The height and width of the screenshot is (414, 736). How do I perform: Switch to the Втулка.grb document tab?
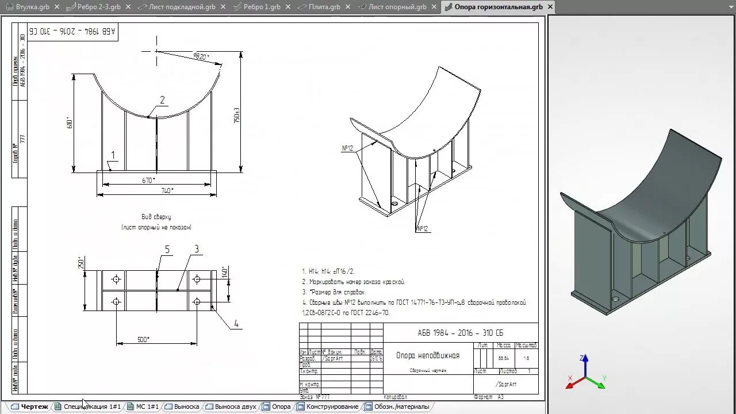[32, 7]
